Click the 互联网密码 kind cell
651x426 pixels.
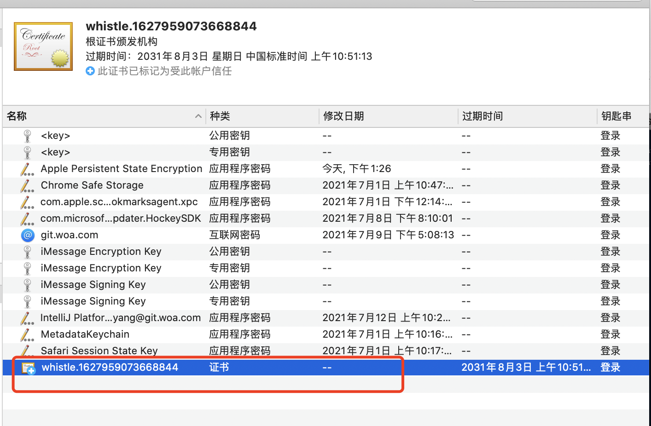235,235
